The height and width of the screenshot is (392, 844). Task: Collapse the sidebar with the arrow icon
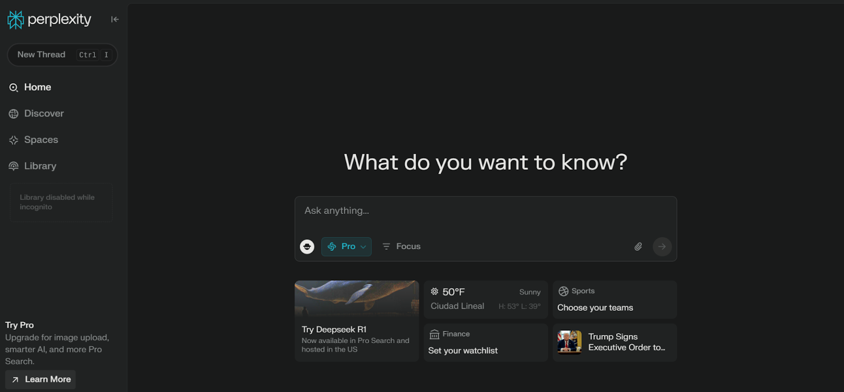pos(114,19)
